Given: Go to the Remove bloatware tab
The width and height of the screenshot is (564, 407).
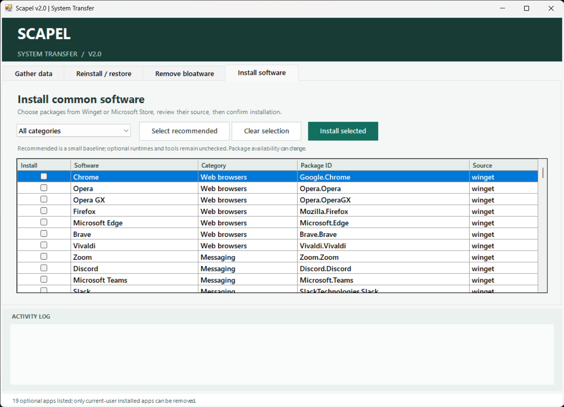Looking at the screenshot, I should click(185, 74).
